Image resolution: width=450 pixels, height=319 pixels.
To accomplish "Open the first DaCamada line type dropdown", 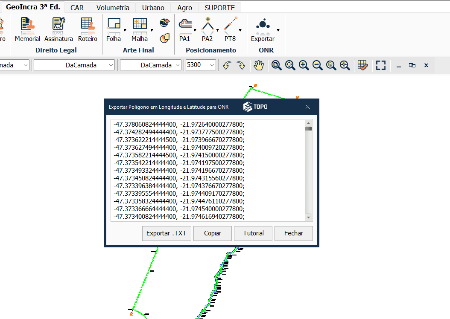I will [x=74, y=65].
